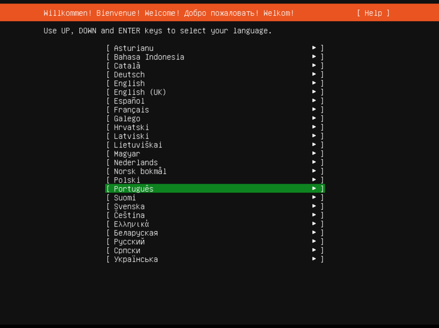
Task: Choose Русский from the list
Action: click(x=129, y=241)
